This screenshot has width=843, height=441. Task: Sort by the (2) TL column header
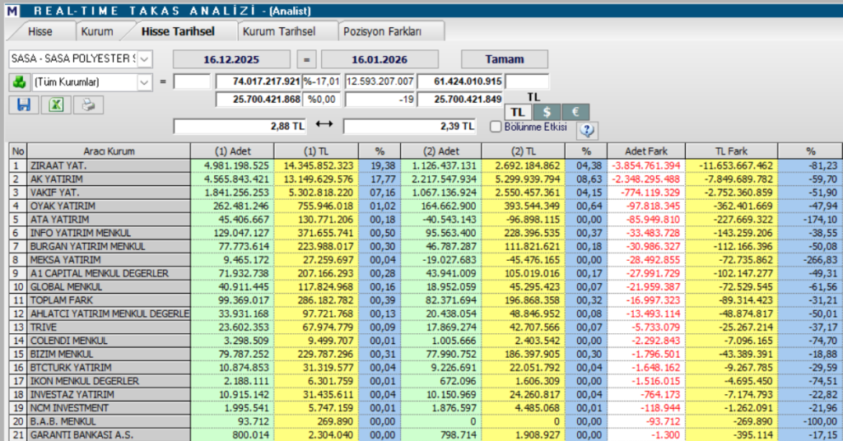[523, 151]
